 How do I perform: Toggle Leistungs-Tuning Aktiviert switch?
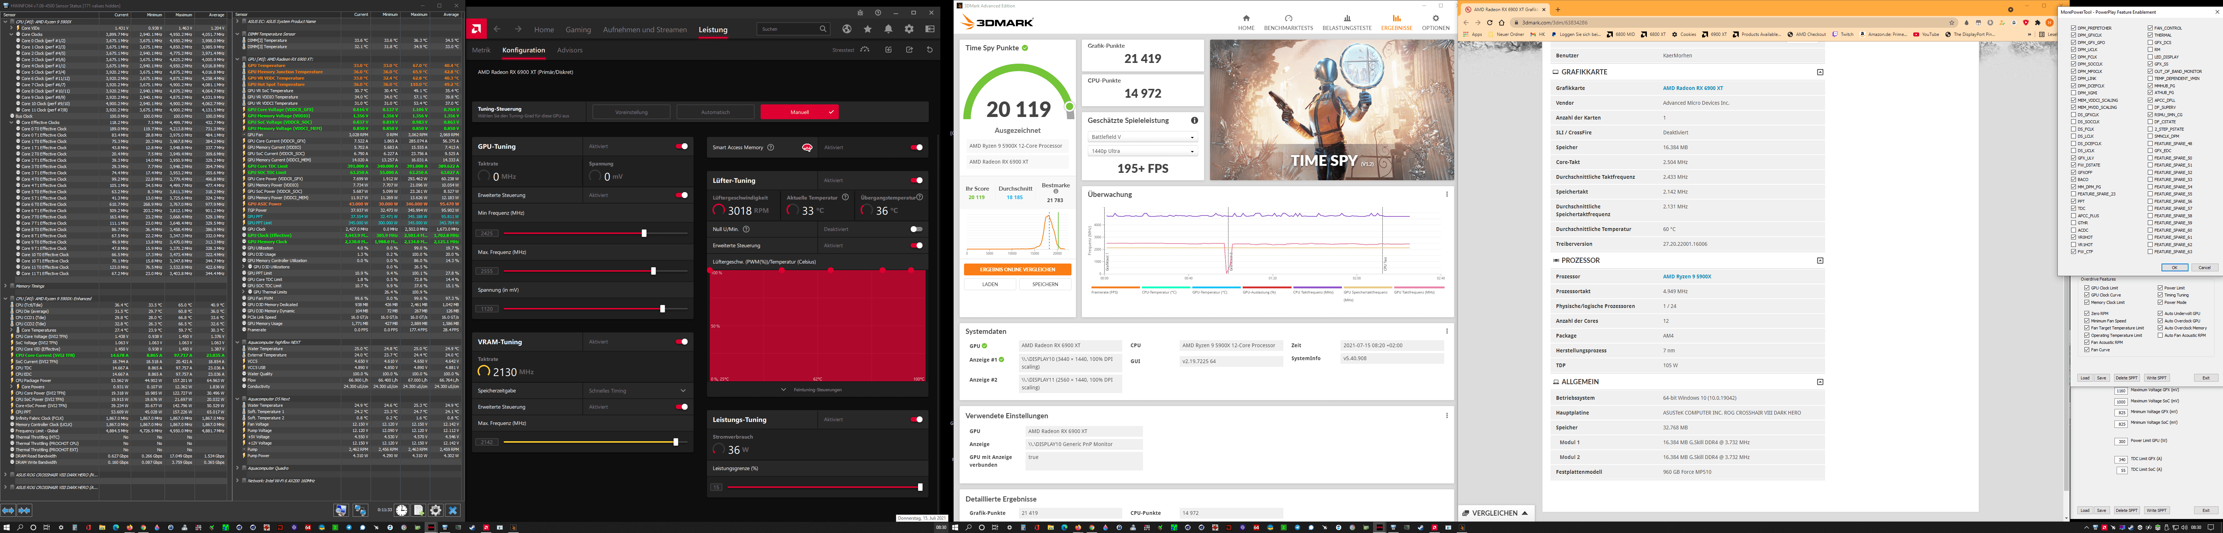coord(917,419)
